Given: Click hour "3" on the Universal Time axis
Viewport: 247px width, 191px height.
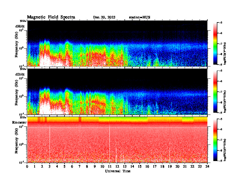Looking at the screenshot, I should pos(50,166).
